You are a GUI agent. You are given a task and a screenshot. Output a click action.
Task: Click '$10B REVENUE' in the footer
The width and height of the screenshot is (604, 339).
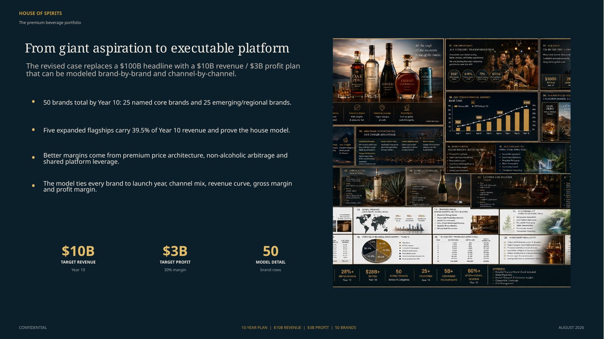pos(287,328)
